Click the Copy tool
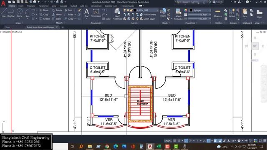Image resolution: width=267 pixels, height=150 pixels. click(44, 15)
